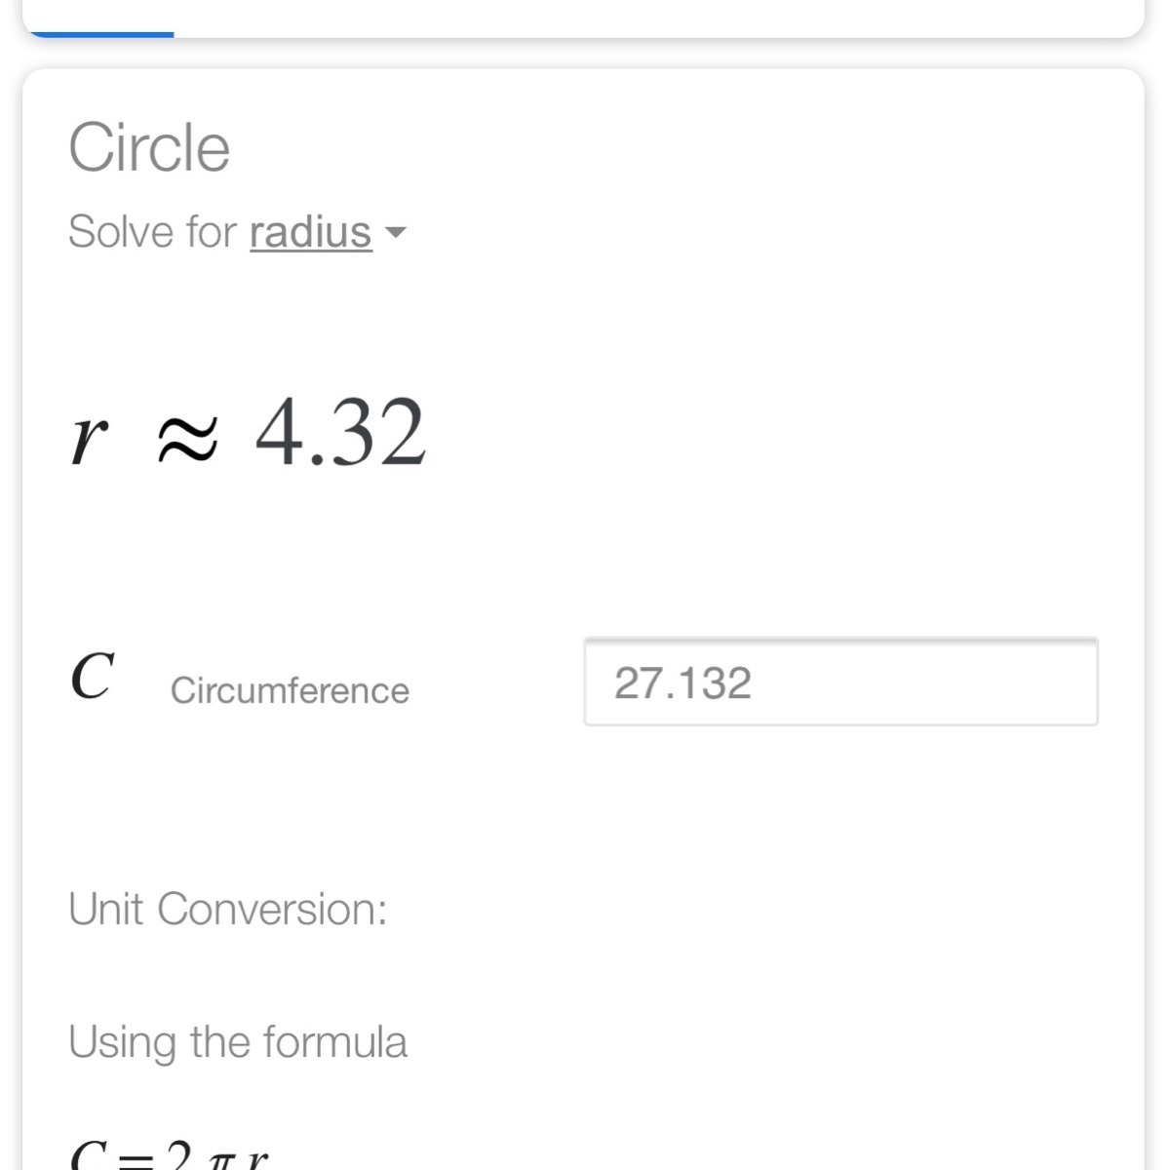The width and height of the screenshot is (1168, 1170).
Task: Click the 27.132 value in input box
Action: pyautogui.click(x=682, y=682)
